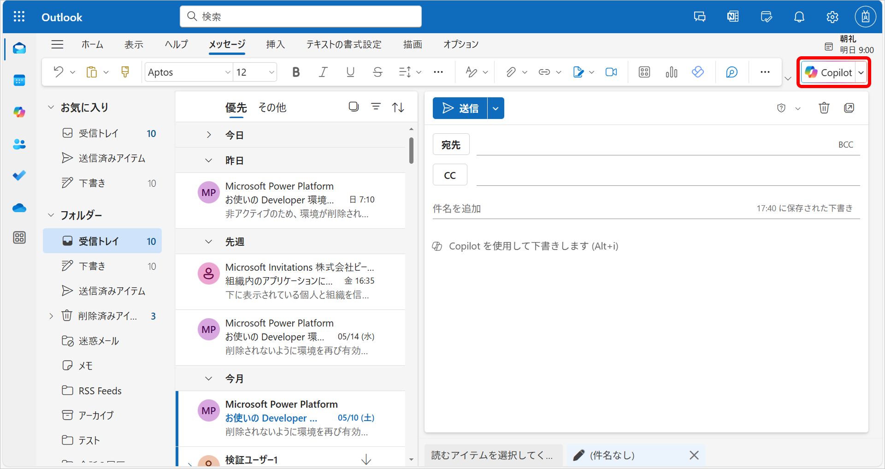Expand the 今日 message group
The image size is (885, 469).
[209, 135]
